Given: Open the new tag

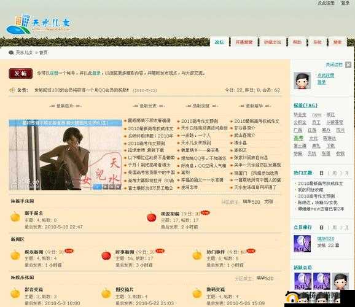Looking at the screenshot, I should (316, 115).
